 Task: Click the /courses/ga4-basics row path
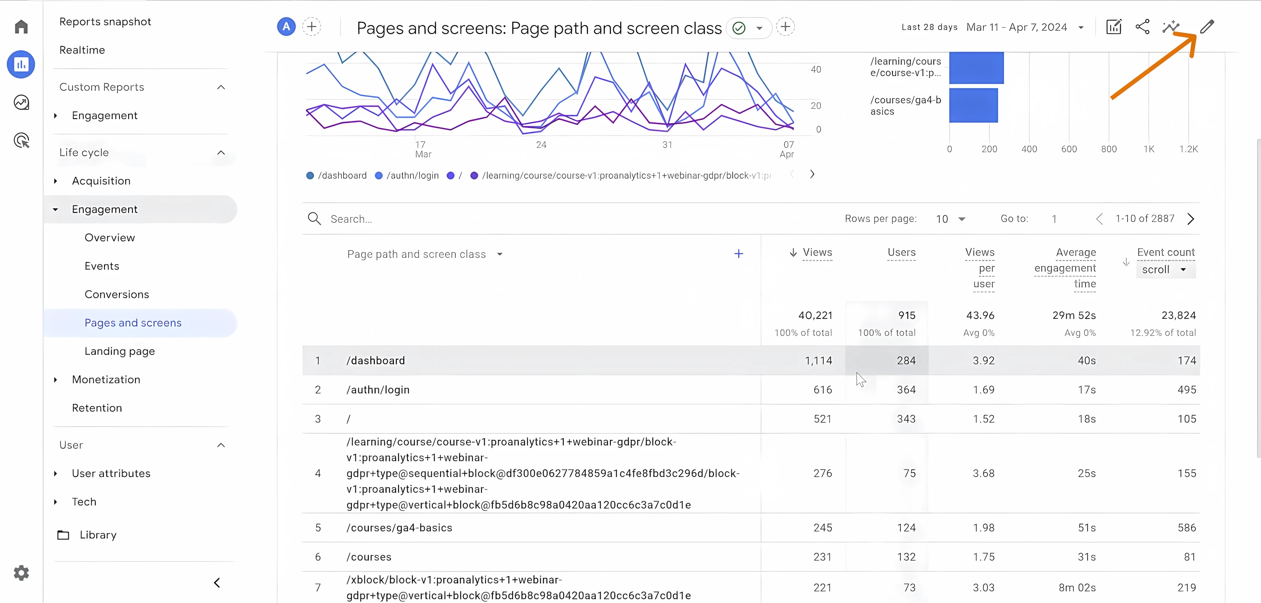click(399, 528)
